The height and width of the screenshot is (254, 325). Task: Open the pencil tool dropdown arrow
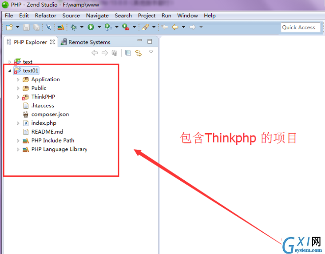click(x=154, y=27)
